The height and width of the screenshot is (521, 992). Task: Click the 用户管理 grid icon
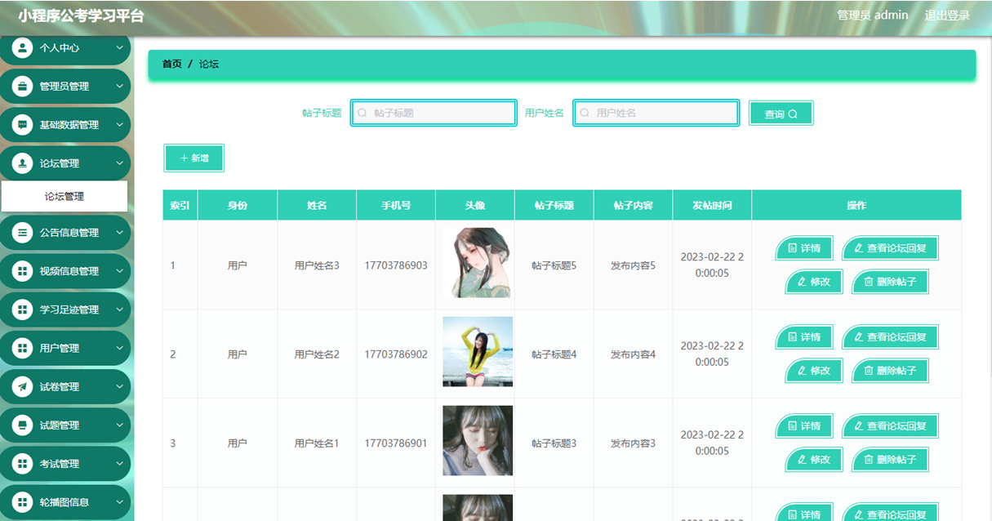23,348
